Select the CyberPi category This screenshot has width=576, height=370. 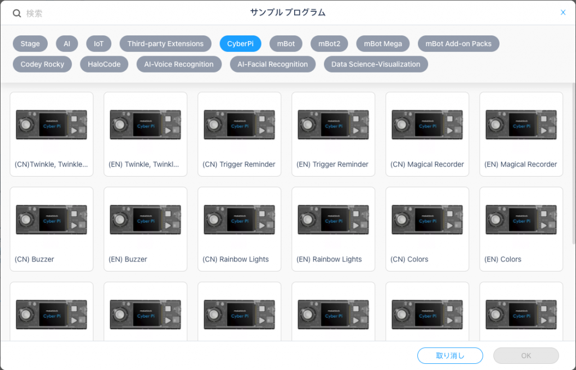(x=240, y=44)
